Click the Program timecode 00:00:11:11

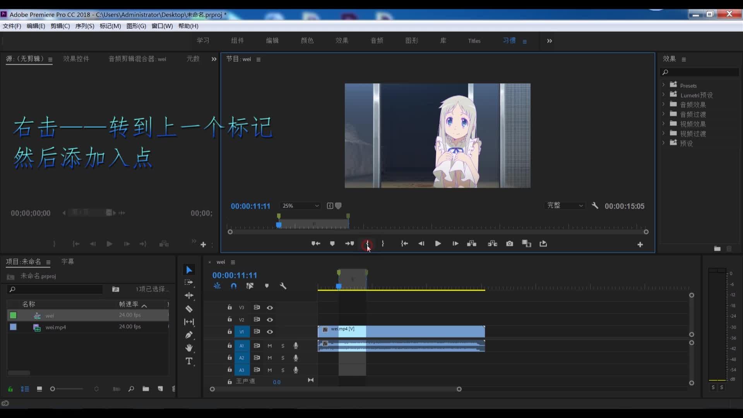coord(251,206)
